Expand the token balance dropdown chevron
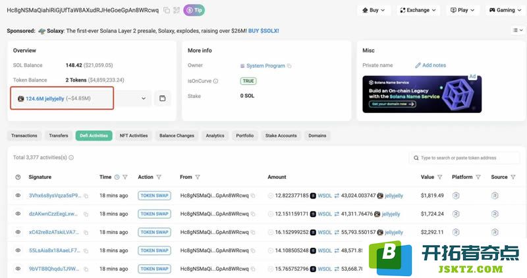 144,99
